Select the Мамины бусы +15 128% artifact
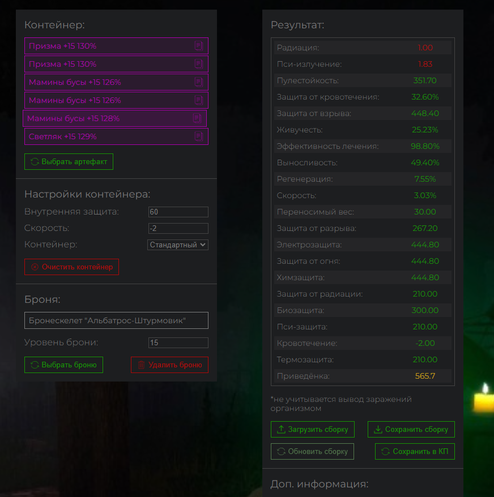 coord(114,118)
